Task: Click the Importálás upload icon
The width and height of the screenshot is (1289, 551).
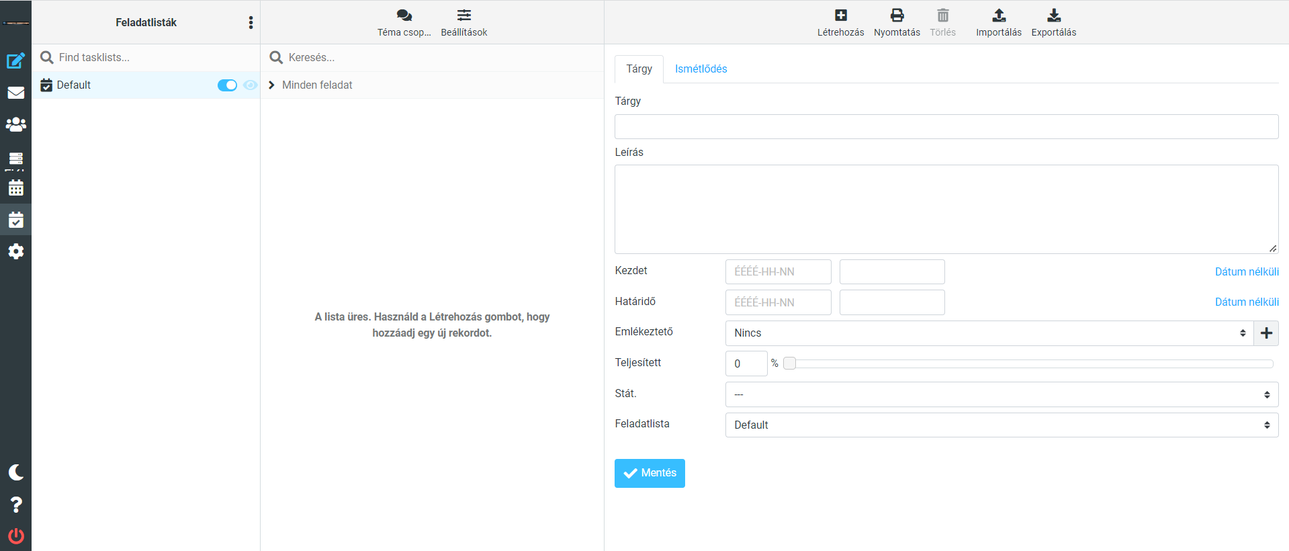Action: 999,15
